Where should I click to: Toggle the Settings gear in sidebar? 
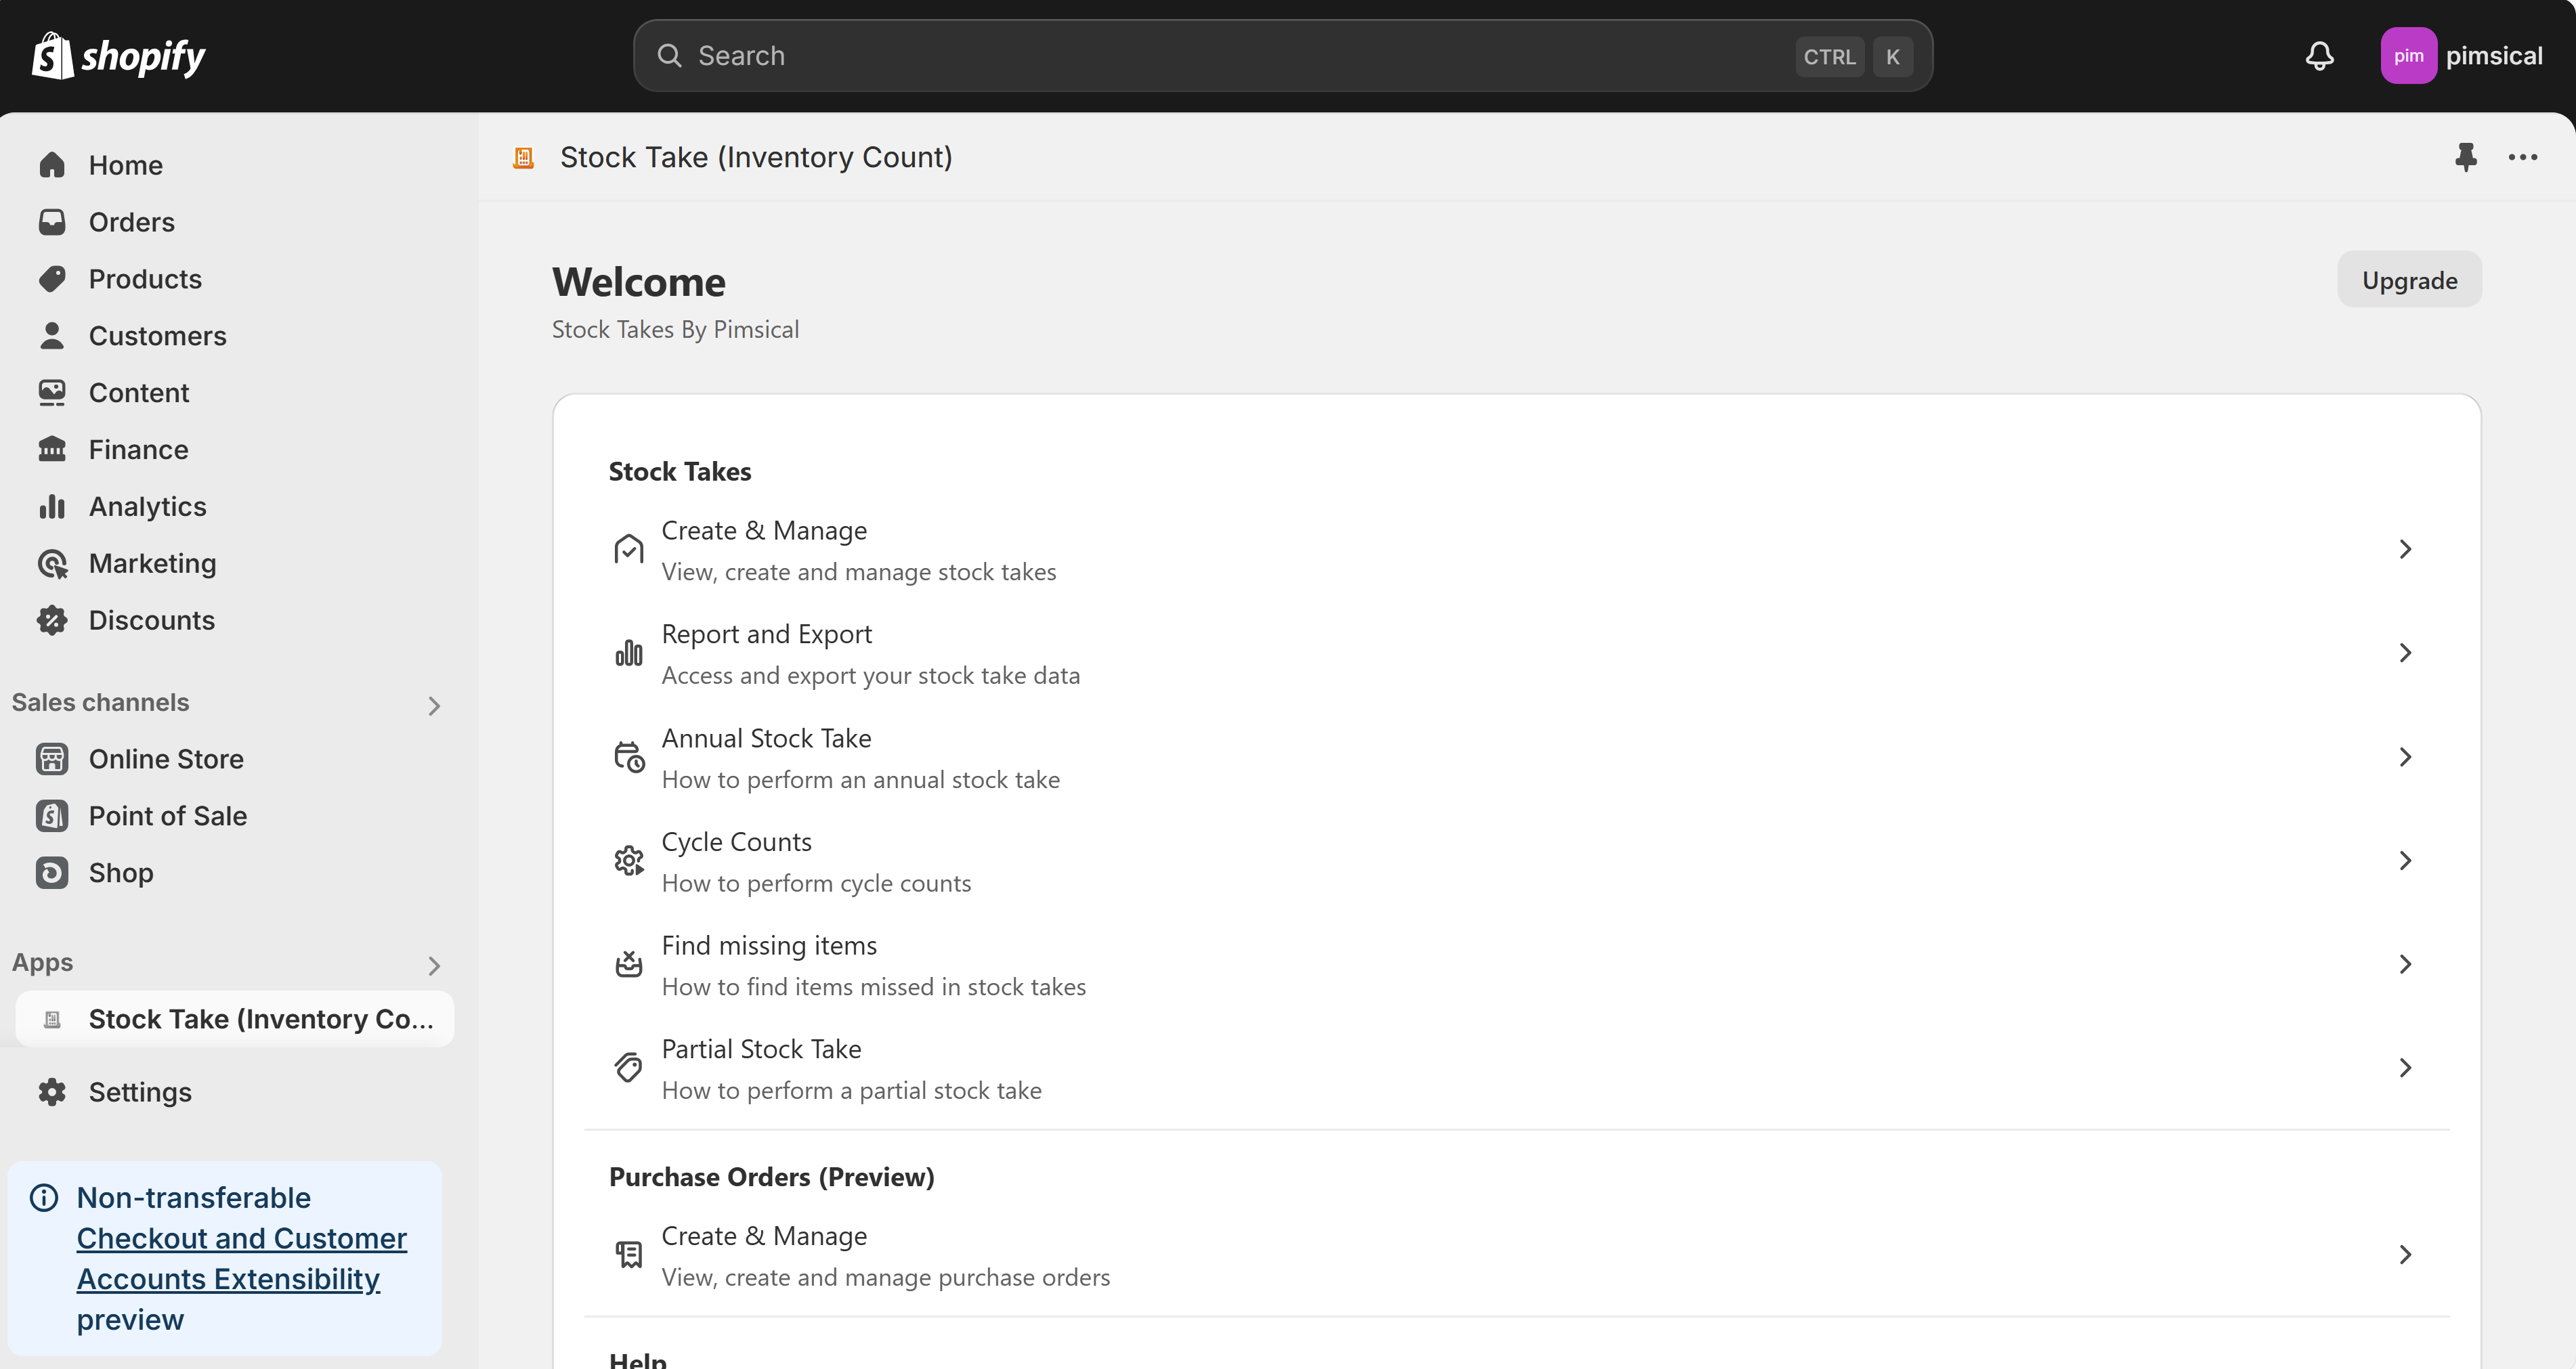pos(52,1091)
